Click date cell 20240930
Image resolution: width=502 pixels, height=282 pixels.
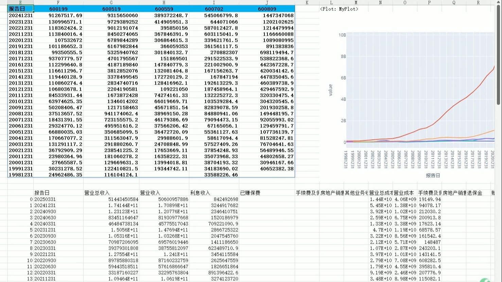58,211
